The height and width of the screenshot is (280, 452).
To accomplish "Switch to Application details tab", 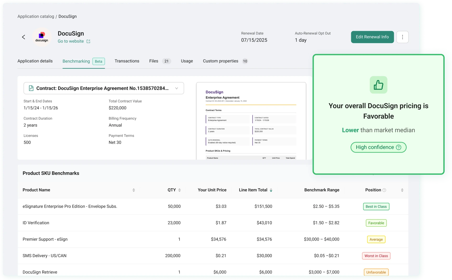I will (x=35, y=61).
